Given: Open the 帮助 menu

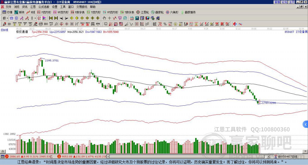Looking at the screenshot, I should [93, 7].
